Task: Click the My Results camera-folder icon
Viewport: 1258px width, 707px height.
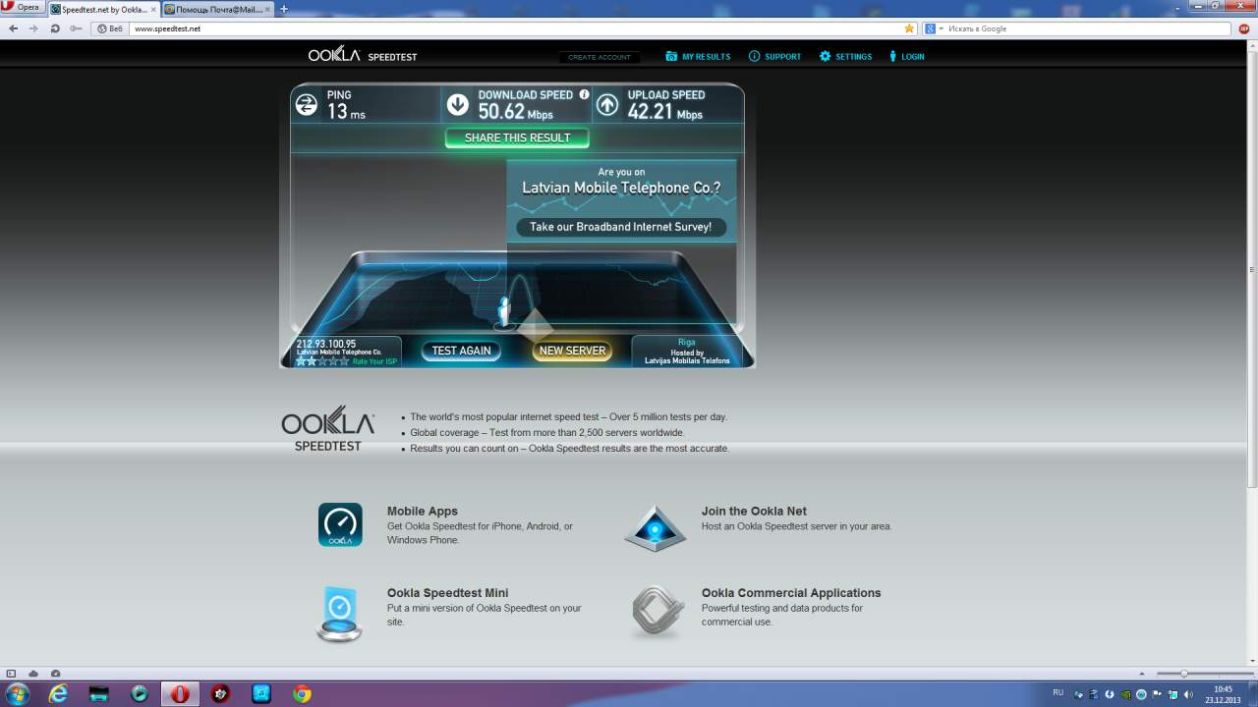Action: pyautogui.click(x=671, y=57)
